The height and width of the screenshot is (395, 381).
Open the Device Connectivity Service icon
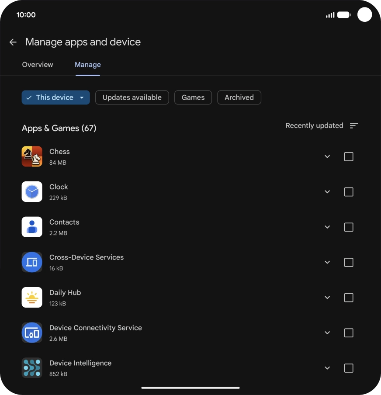(x=32, y=333)
